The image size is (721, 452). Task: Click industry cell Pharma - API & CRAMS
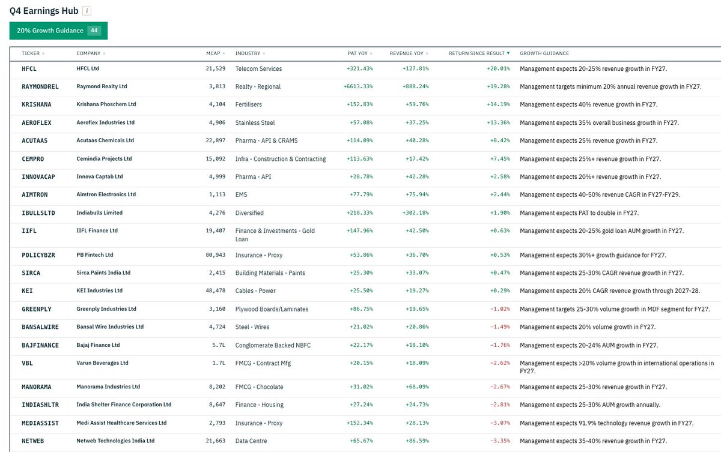[266, 141]
